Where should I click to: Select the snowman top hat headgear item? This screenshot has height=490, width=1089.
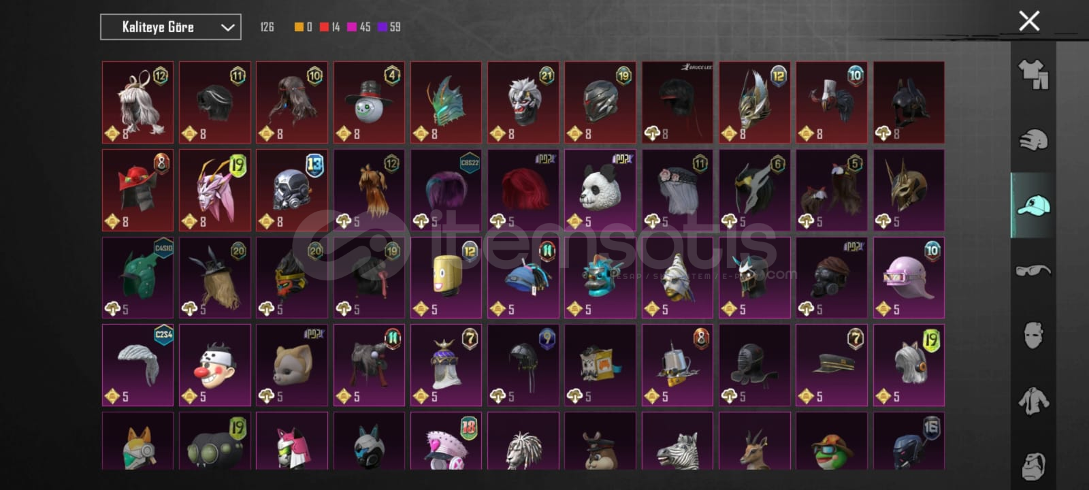[369, 103]
